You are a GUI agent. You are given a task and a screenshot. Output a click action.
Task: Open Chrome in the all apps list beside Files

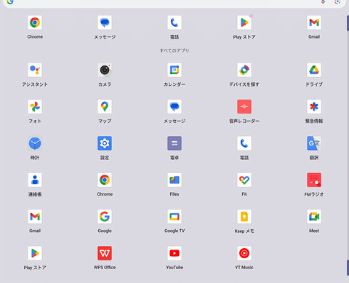coord(105,180)
